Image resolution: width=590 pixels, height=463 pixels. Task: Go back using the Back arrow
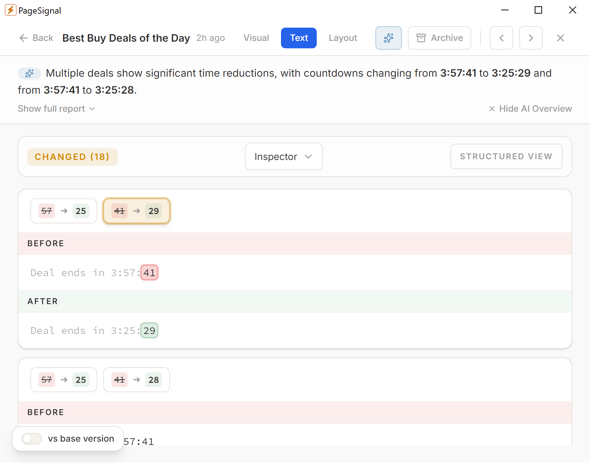click(x=36, y=38)
